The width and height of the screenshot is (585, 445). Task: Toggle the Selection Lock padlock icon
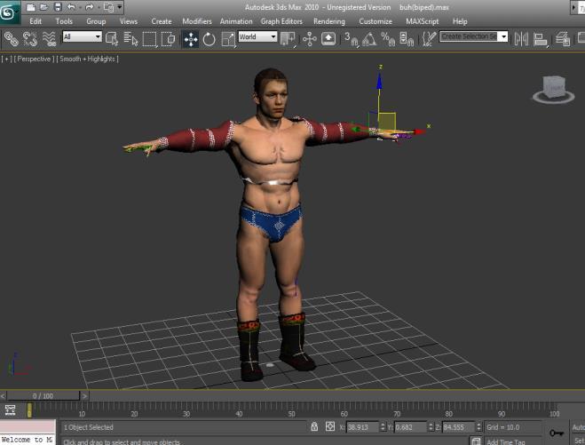(314, 426)
